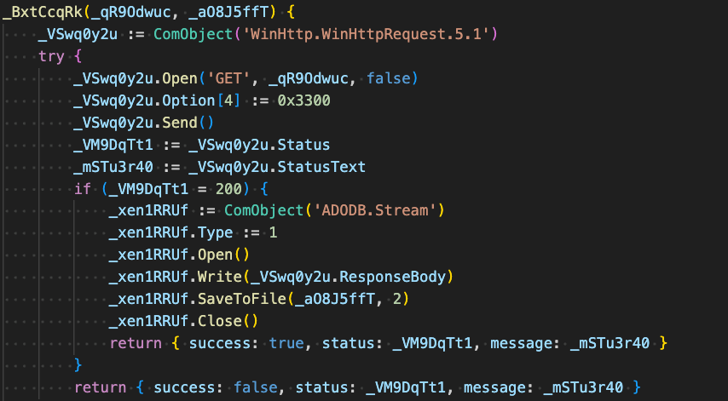Click the false keyword in final return
The height and width of the screenshot is (401, 728).
[256, 388]
